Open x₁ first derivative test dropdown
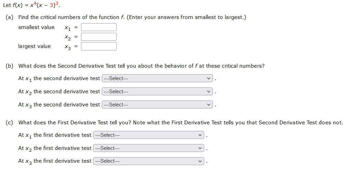 (x=149, y=135)
